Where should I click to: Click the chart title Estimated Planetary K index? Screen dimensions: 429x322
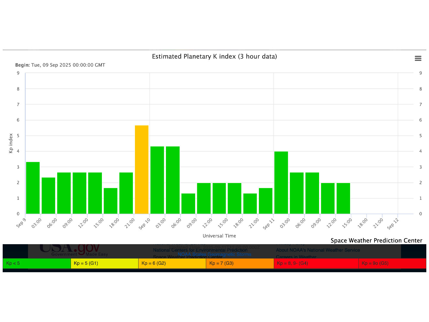tap(214, 56)
